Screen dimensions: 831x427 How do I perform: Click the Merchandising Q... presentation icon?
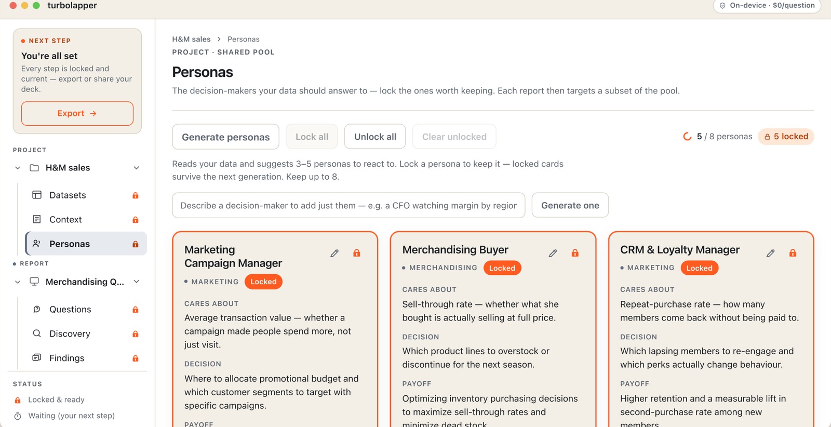[34, 282]
